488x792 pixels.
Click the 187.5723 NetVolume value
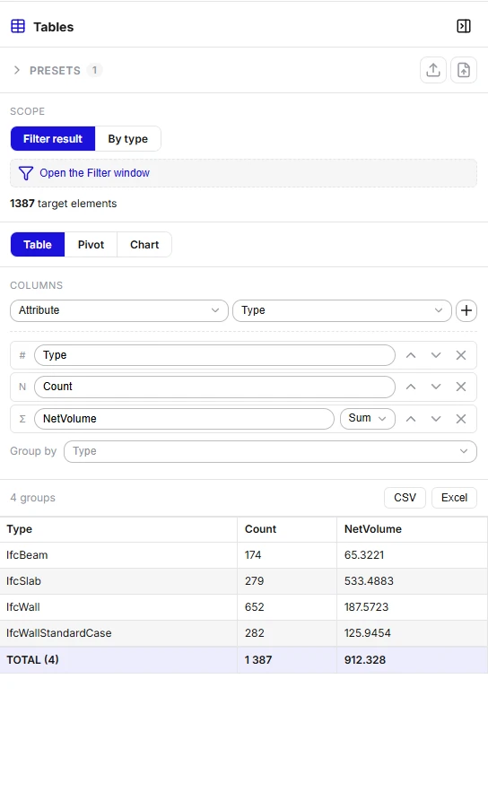click(x=366, y=607)
